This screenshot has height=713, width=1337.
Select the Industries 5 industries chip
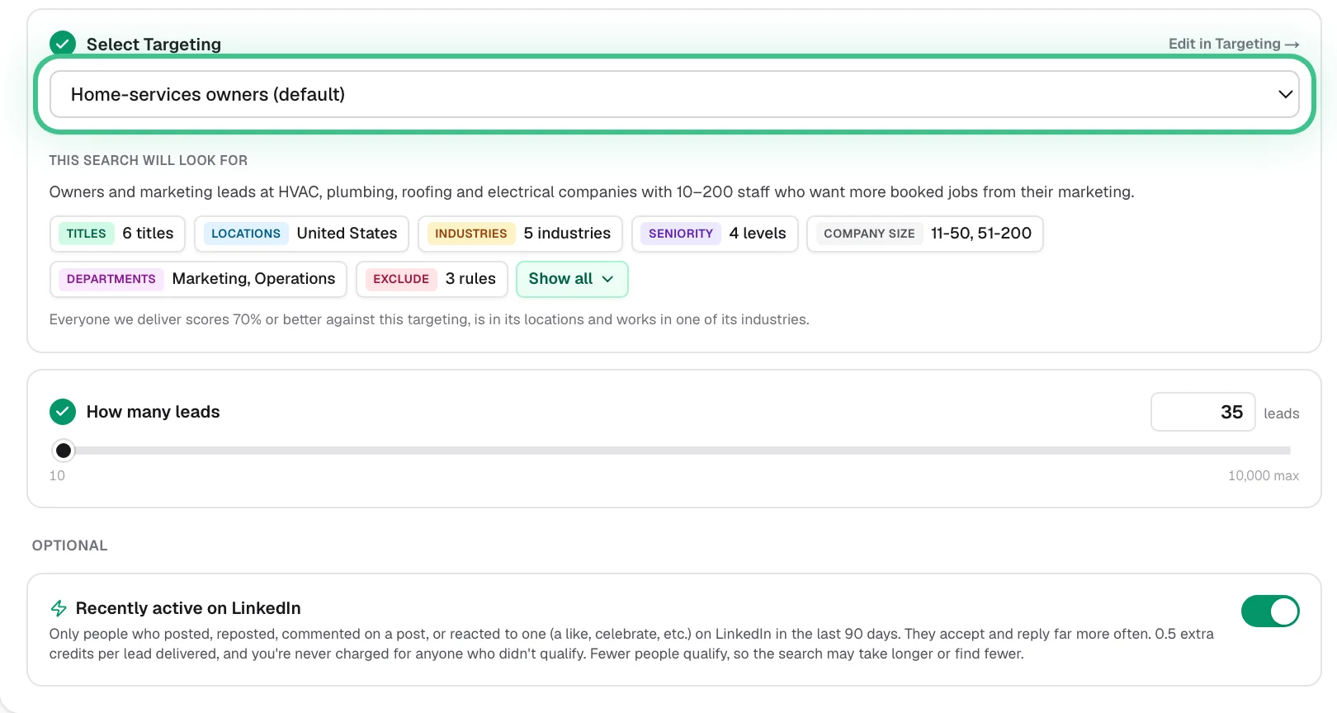(521, 234)
